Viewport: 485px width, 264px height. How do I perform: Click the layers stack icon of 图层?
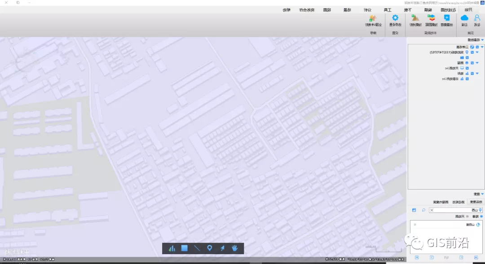click(x=467, y=63)
